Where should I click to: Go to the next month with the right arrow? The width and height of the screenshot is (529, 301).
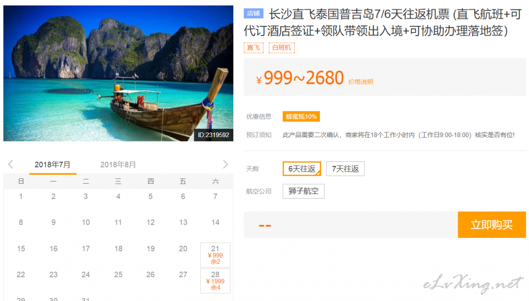pos(225,164)
